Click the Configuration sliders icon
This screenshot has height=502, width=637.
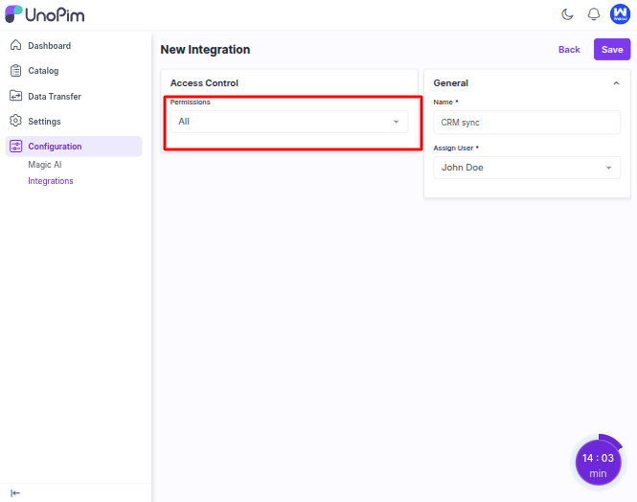(x=15, y=147)
